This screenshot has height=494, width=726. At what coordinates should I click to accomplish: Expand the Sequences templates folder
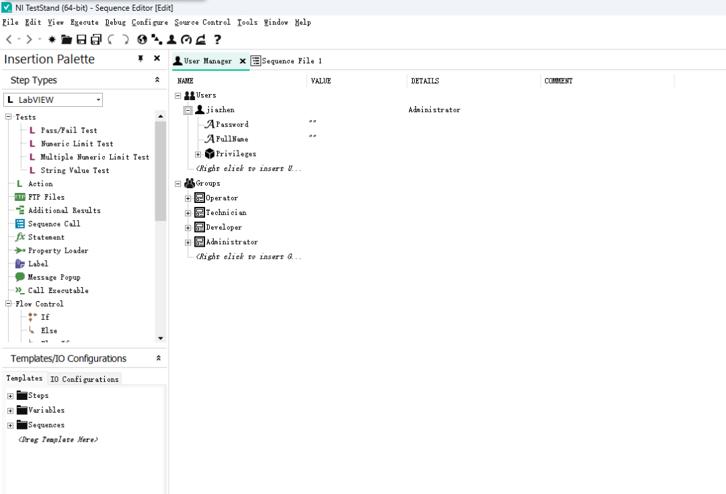(10, 425)
